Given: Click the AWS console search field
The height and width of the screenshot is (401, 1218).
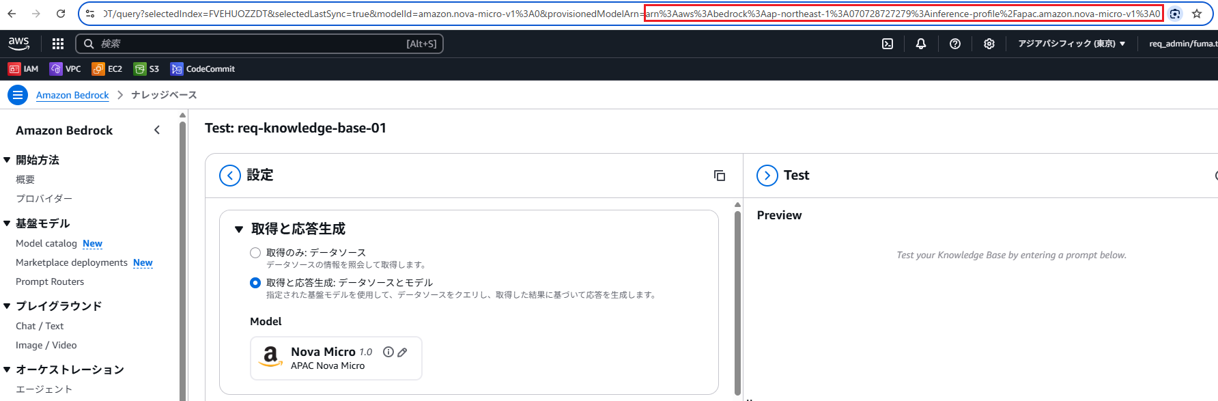Looking at the screenshot, I should click(259, 44).
